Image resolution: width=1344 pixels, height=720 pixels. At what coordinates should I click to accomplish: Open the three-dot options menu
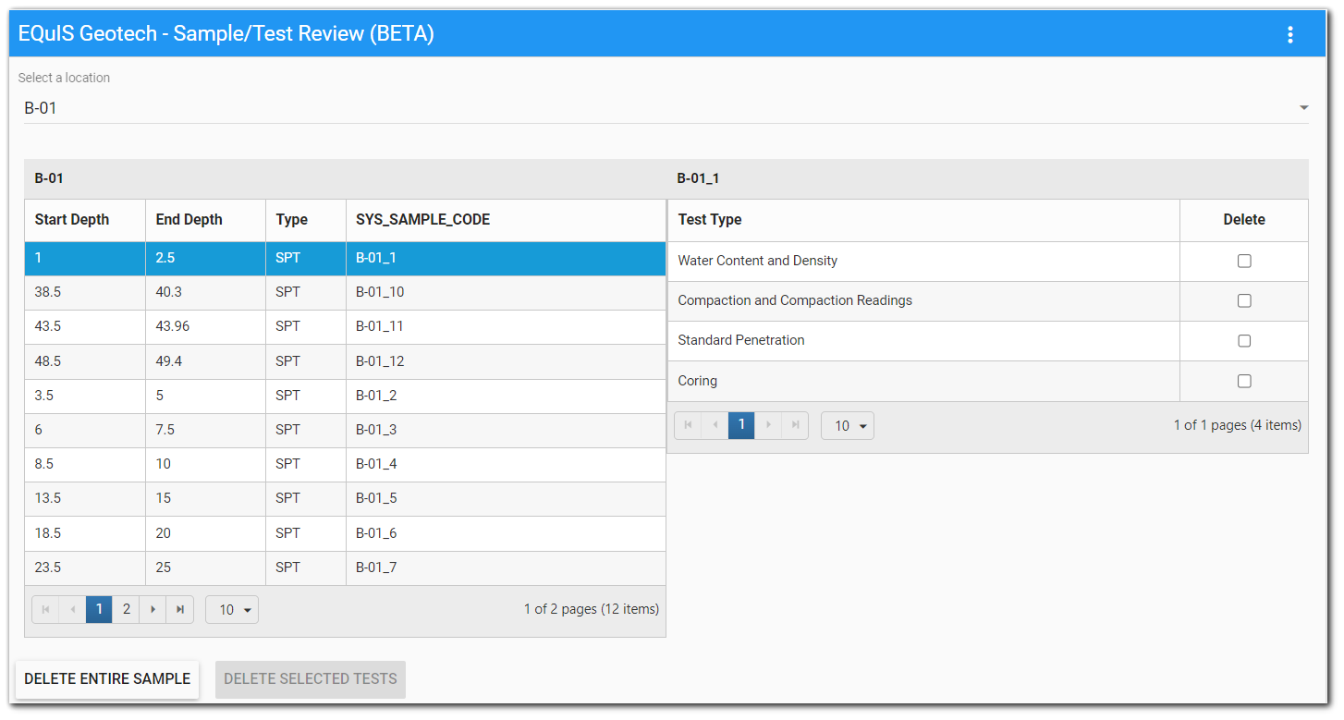(1289, 35)
